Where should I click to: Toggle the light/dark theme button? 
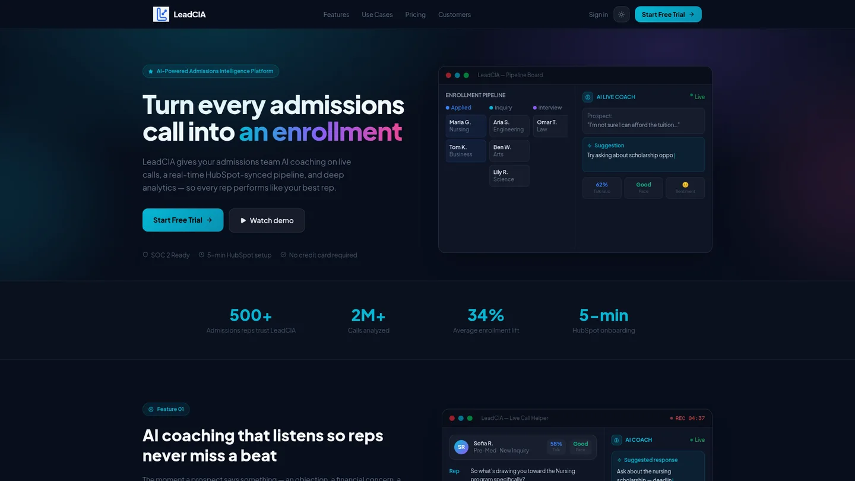coord(622,14)
